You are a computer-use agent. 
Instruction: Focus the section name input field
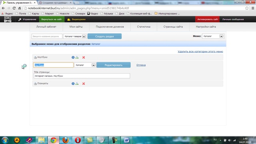click(x=47, y=36)
